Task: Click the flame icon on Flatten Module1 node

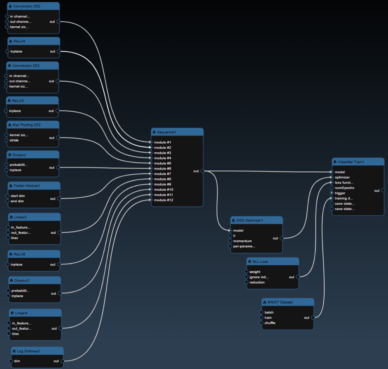Action: (11, 186)
